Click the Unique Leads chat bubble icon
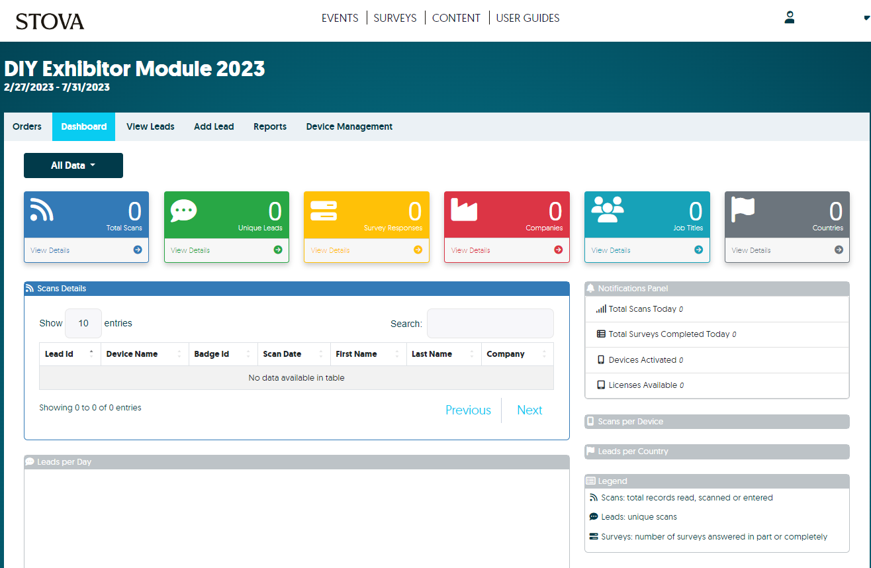871x568 pixels. pyautogui.click(x=183, y=210)
